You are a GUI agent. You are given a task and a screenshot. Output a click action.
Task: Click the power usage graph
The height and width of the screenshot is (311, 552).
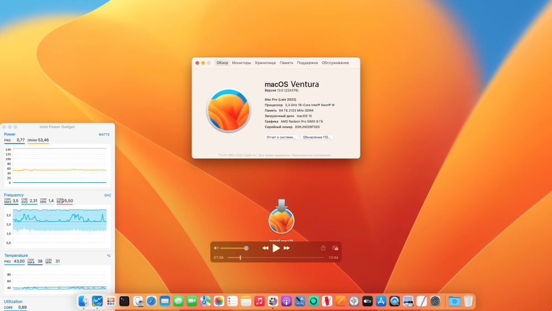(x=57, y=166)
